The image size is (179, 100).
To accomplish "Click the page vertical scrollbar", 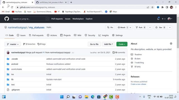I will tap(178, 32).
